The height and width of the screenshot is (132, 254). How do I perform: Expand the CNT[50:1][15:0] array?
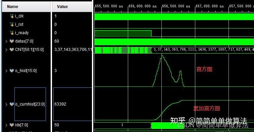click(x=6, y=50)
